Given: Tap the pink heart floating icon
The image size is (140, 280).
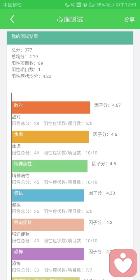Looking at the screenshot, I should [123, 263].
